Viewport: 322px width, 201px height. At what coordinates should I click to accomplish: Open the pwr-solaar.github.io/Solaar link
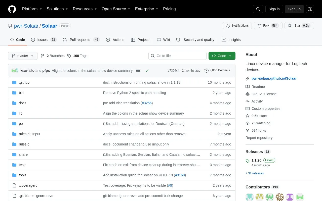[x=274, y=78]
